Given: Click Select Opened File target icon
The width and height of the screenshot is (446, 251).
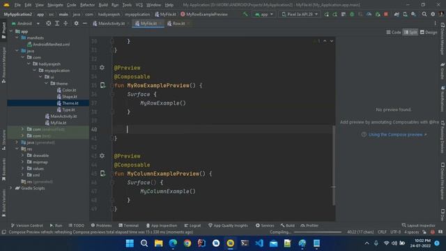Looking at the screenshot, I should (x=49, y=23).
